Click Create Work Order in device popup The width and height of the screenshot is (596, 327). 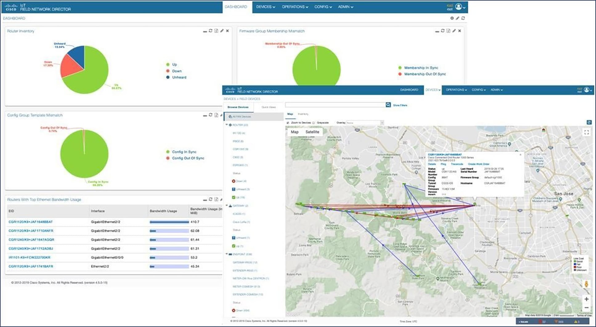pyautogui.click(x=478, y=164)
